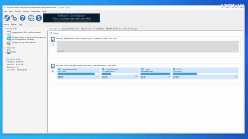Click the File System: Empty detail line
The height and width of the screenshot is (139, 248).
point(14,59)
